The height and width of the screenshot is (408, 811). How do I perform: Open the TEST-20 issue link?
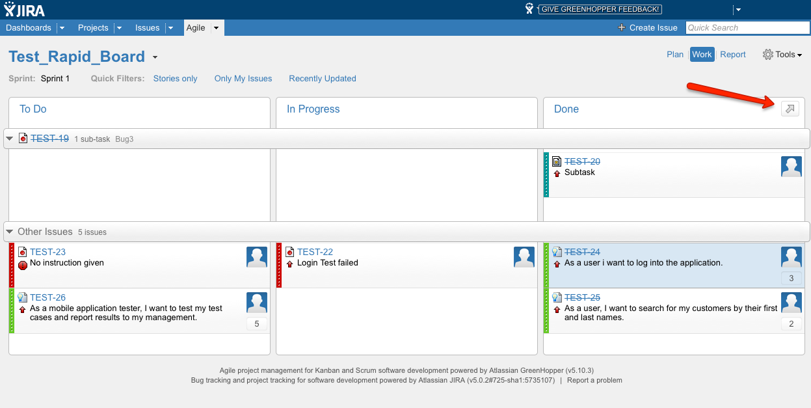coord(582,161)
